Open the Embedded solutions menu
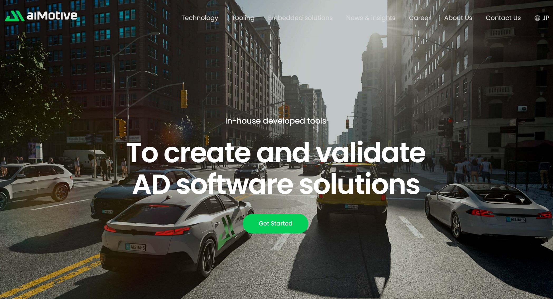The width and height of the screenshot is (553, 299). (x=300, y=18)
